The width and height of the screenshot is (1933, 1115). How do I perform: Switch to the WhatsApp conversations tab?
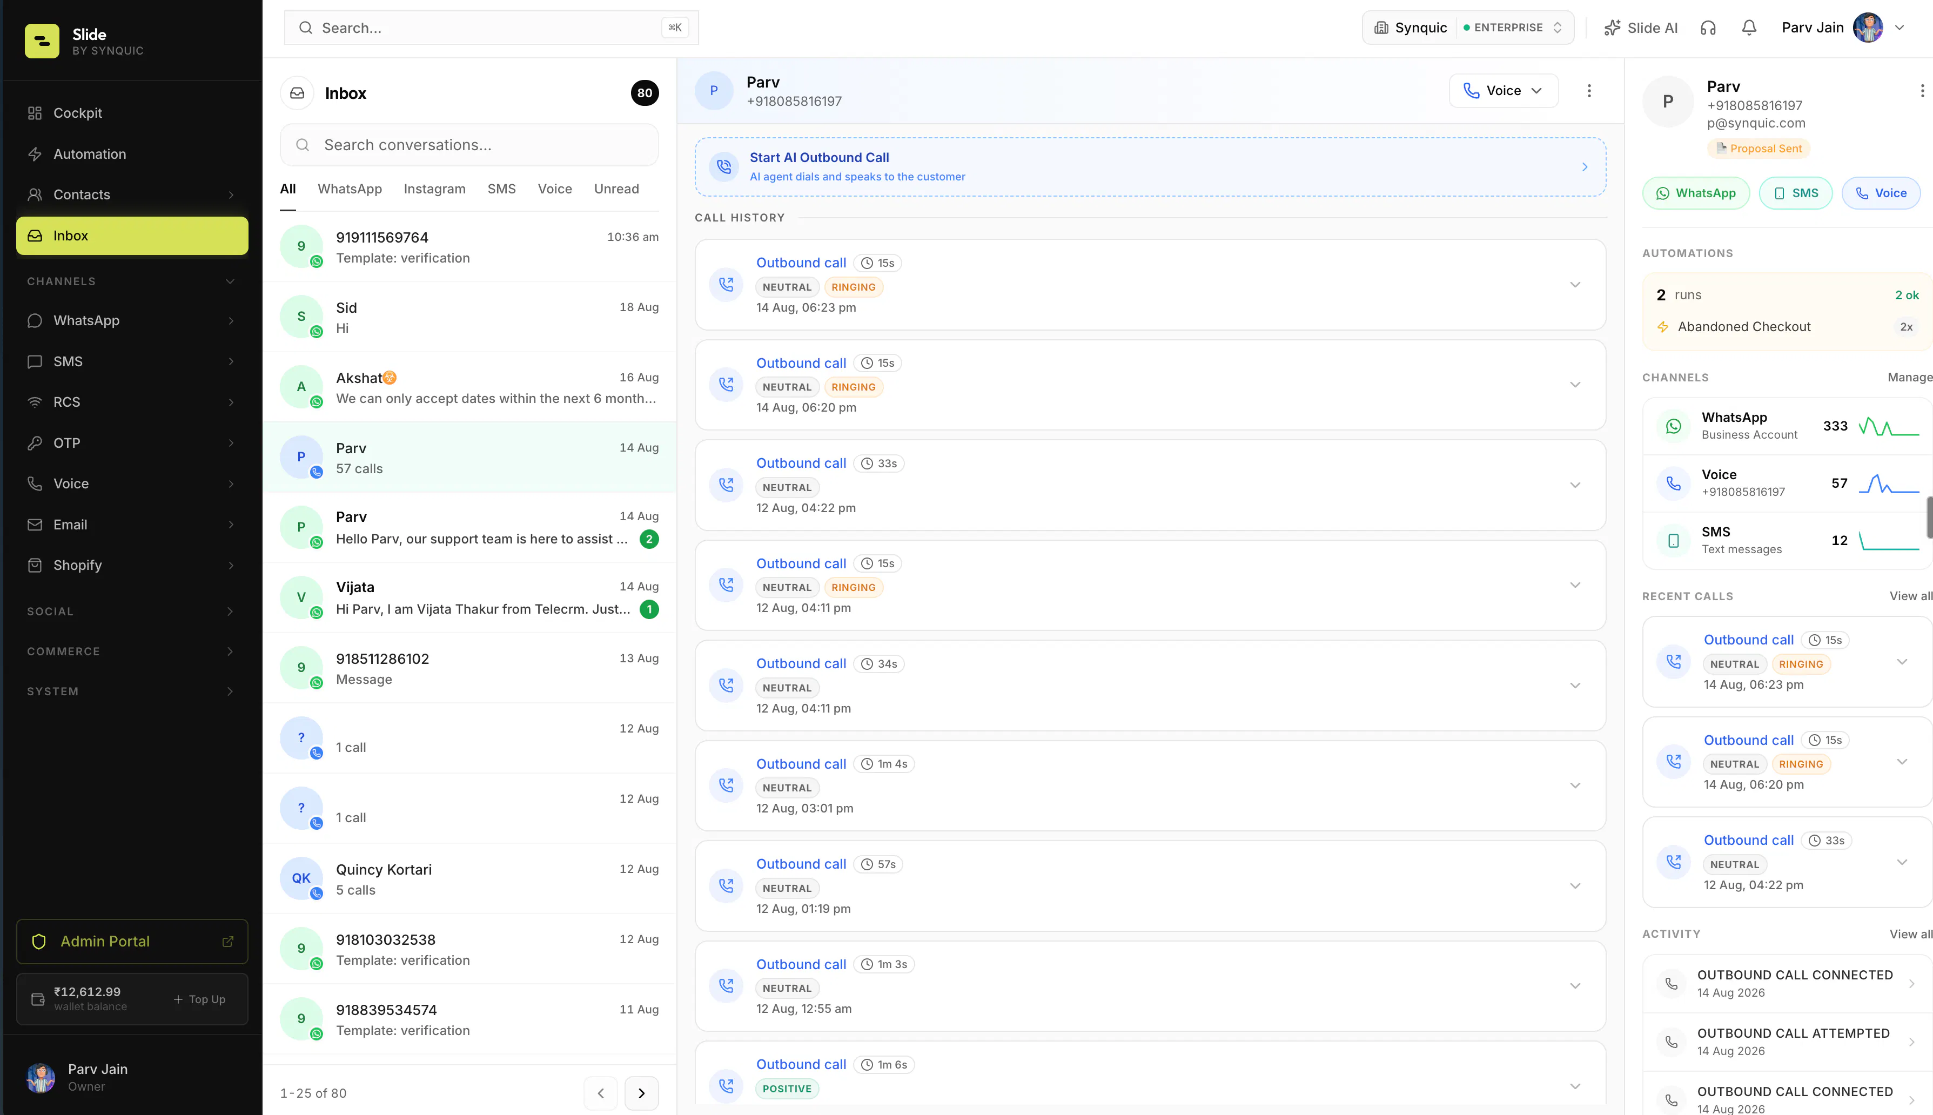(x=349, y=189)
